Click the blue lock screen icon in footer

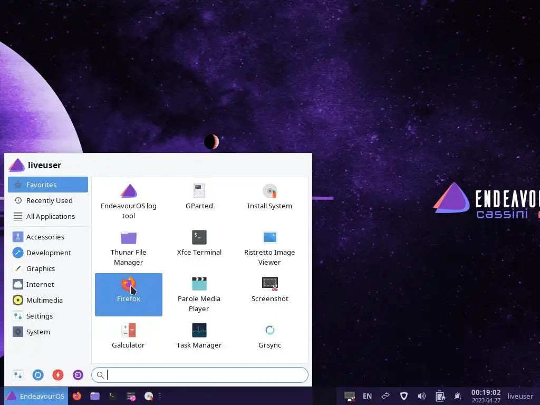click(x=38, y=375)
